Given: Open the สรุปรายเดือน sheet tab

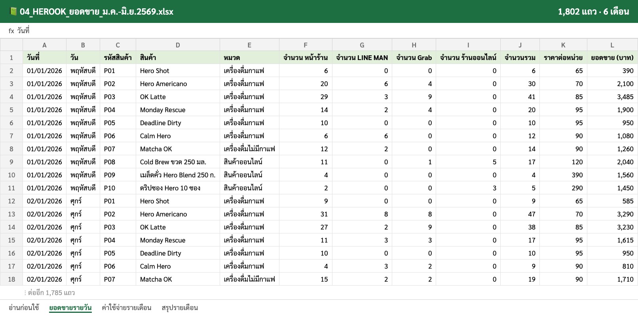Looking at the screenshot, I should point(180,308).
